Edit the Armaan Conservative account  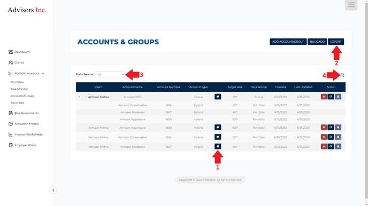331,137
